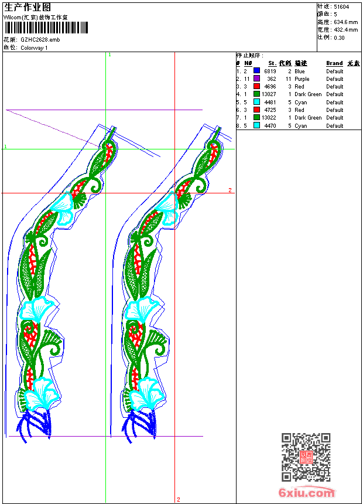
Task: Click Cyan label in row 8
Action: pos(301,126)
